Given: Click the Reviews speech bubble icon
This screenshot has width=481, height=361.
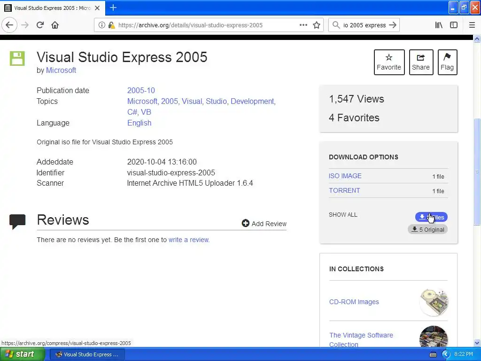Looking at the screenshot, I should (17, 222).
